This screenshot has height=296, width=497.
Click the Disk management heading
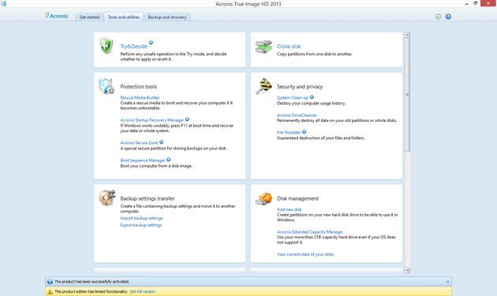pyautogui.click(x=297, y=198)
